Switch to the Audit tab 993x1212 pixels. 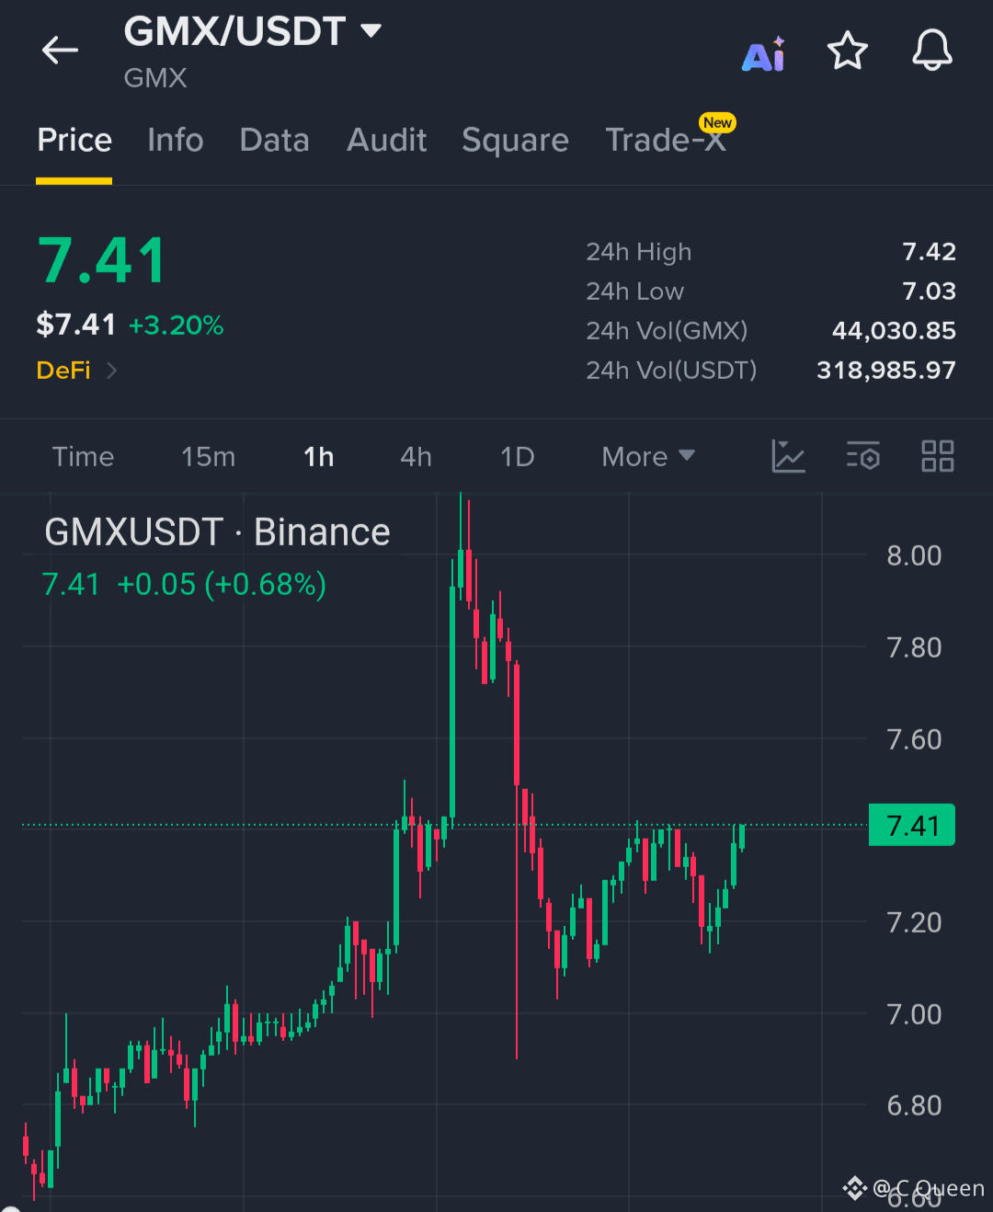pos(387,140)
